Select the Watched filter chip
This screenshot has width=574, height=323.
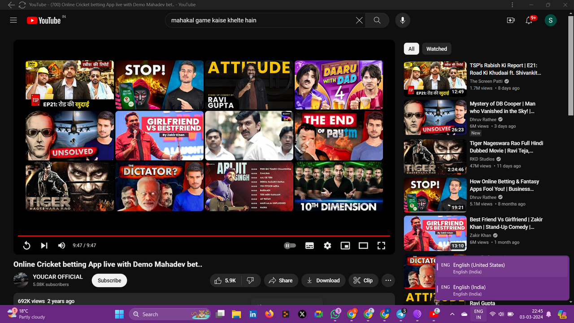[437, 49]
